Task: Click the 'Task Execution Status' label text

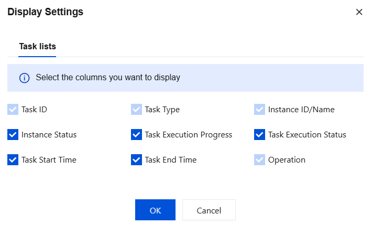Action: tap(307, 135)
